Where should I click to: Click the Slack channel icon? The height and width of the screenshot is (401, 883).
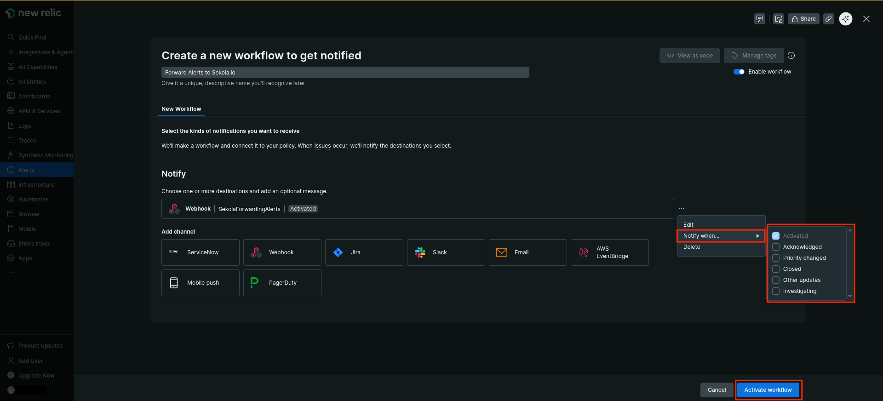click(420, 252)
